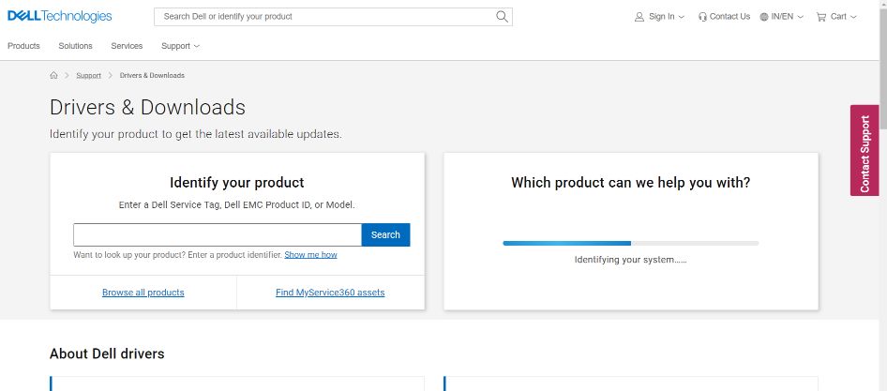Open the Contact Support side tab

point(864,150)
